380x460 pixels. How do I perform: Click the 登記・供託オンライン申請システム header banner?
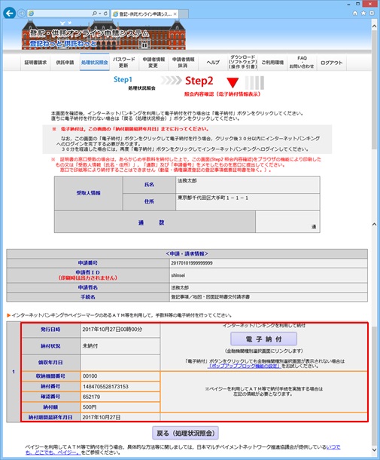103,35
